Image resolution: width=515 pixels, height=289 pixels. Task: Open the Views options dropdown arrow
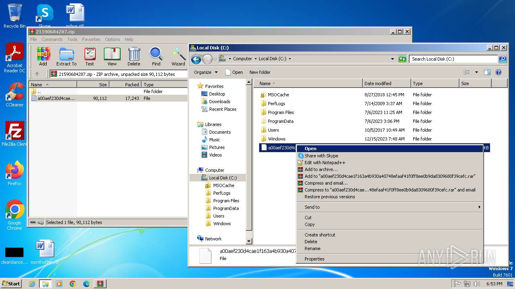(476, 72)
